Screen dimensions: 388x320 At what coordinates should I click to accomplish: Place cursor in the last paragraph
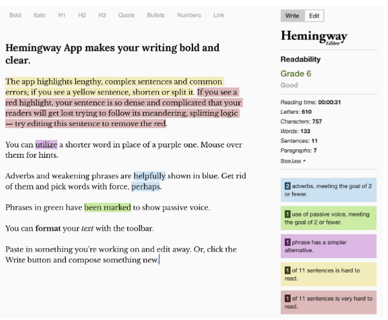[x=121, y=255]
